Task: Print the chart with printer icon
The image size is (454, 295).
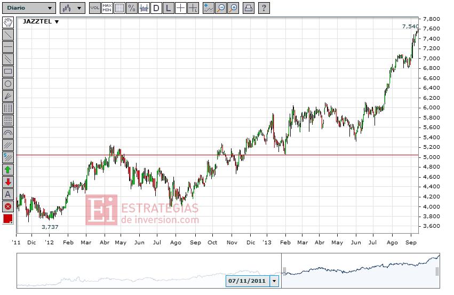Action: (x=249, y=8)
